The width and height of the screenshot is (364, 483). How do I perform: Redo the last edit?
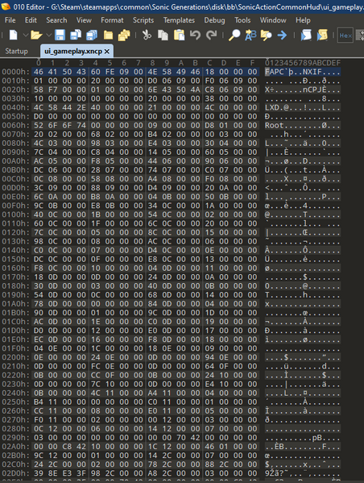[x=211, y=35]
